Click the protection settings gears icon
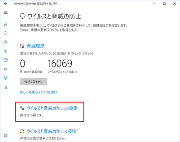This screenshot has width=180, height=142. click(x=22, y=108)
